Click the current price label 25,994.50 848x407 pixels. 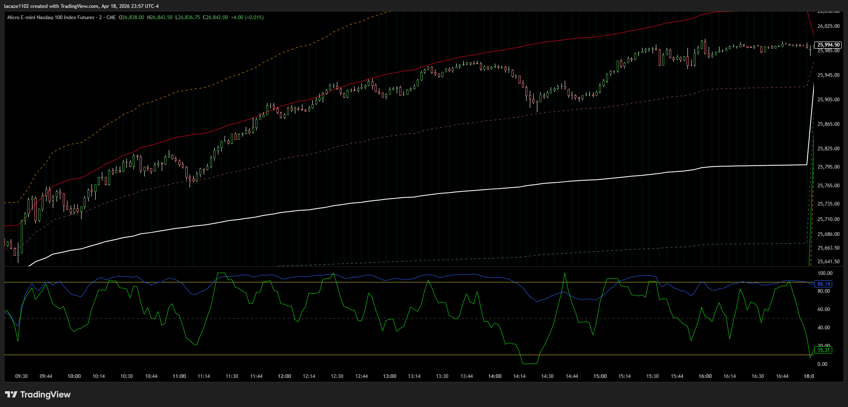coord(828,45)
